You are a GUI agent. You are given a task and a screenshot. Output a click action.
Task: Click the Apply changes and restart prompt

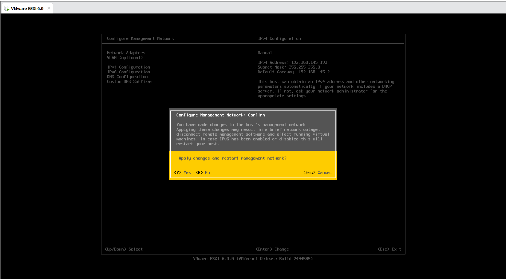[x=233, y=158]
